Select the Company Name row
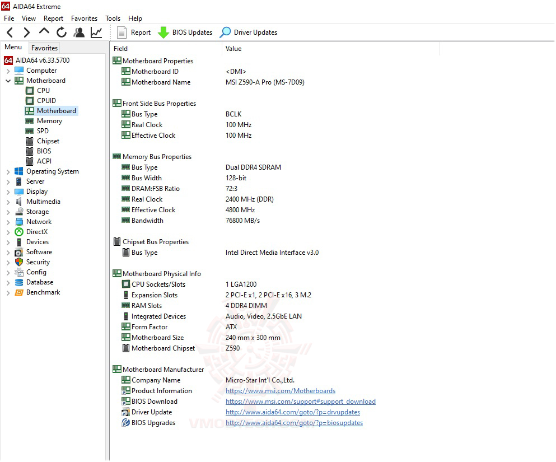The image size is (556, 462). click(208, 380)
